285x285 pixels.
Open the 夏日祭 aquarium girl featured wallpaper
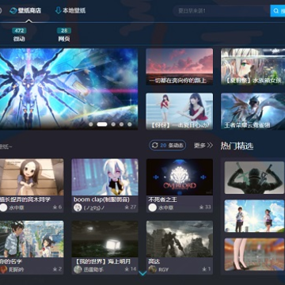point(253,66)
